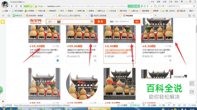This screenshot has width=197, height=110.
Task: Click the magnifier icon in the browser search box
Action: (194, 6)
